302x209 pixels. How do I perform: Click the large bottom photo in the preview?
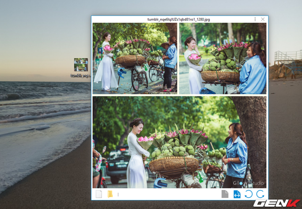(179, 142)
